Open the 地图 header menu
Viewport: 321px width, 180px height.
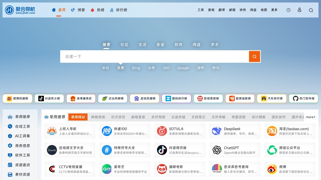[x=264, y=10]
